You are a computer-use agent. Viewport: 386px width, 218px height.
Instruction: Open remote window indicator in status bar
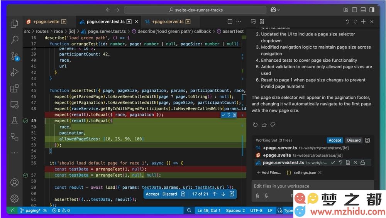pos(12,211)
